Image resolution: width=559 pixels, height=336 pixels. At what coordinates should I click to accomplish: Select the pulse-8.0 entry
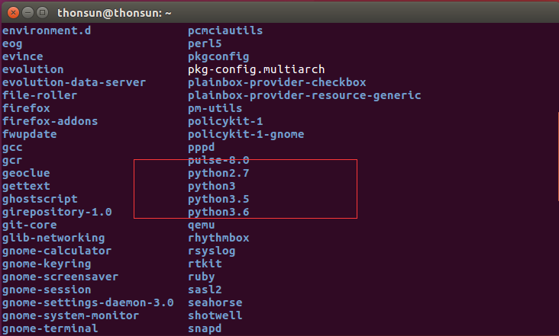pos(218,160)
